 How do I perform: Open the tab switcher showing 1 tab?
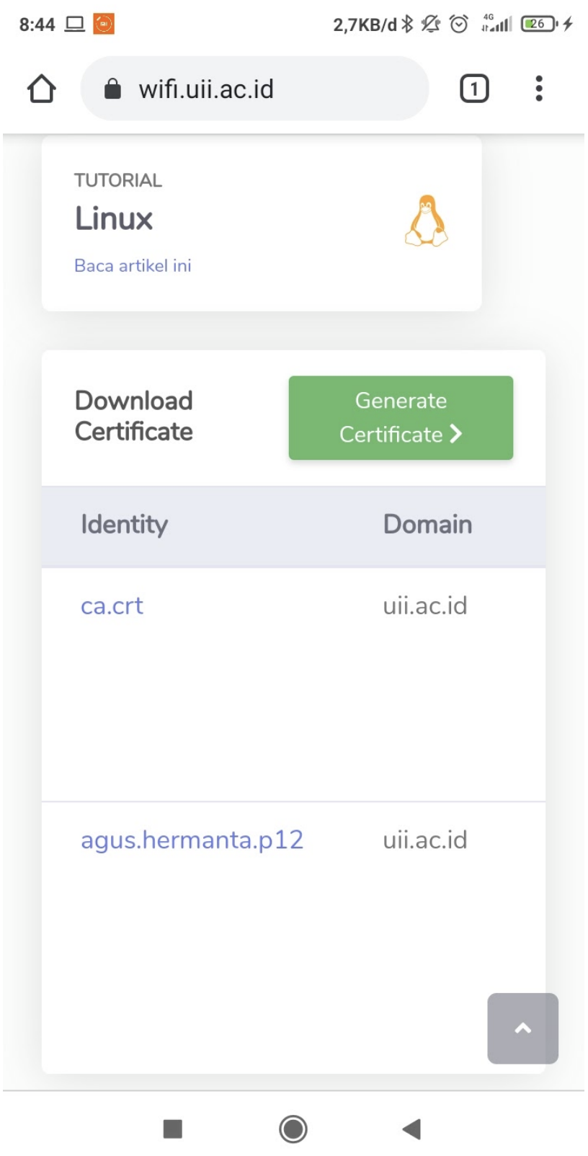coord(473,89)
